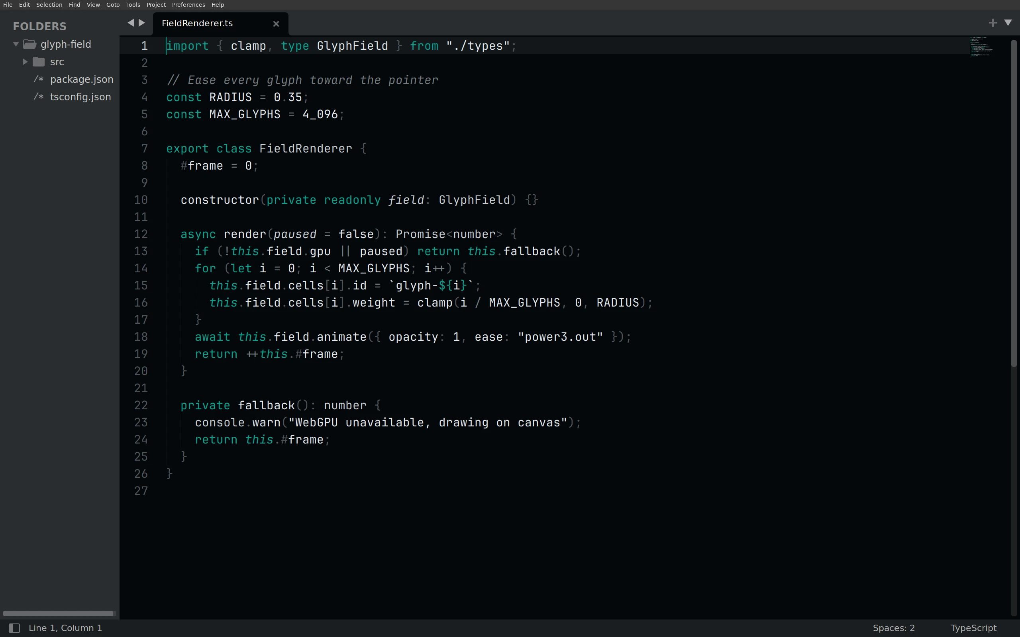Open the Project menu

(156, 5)
